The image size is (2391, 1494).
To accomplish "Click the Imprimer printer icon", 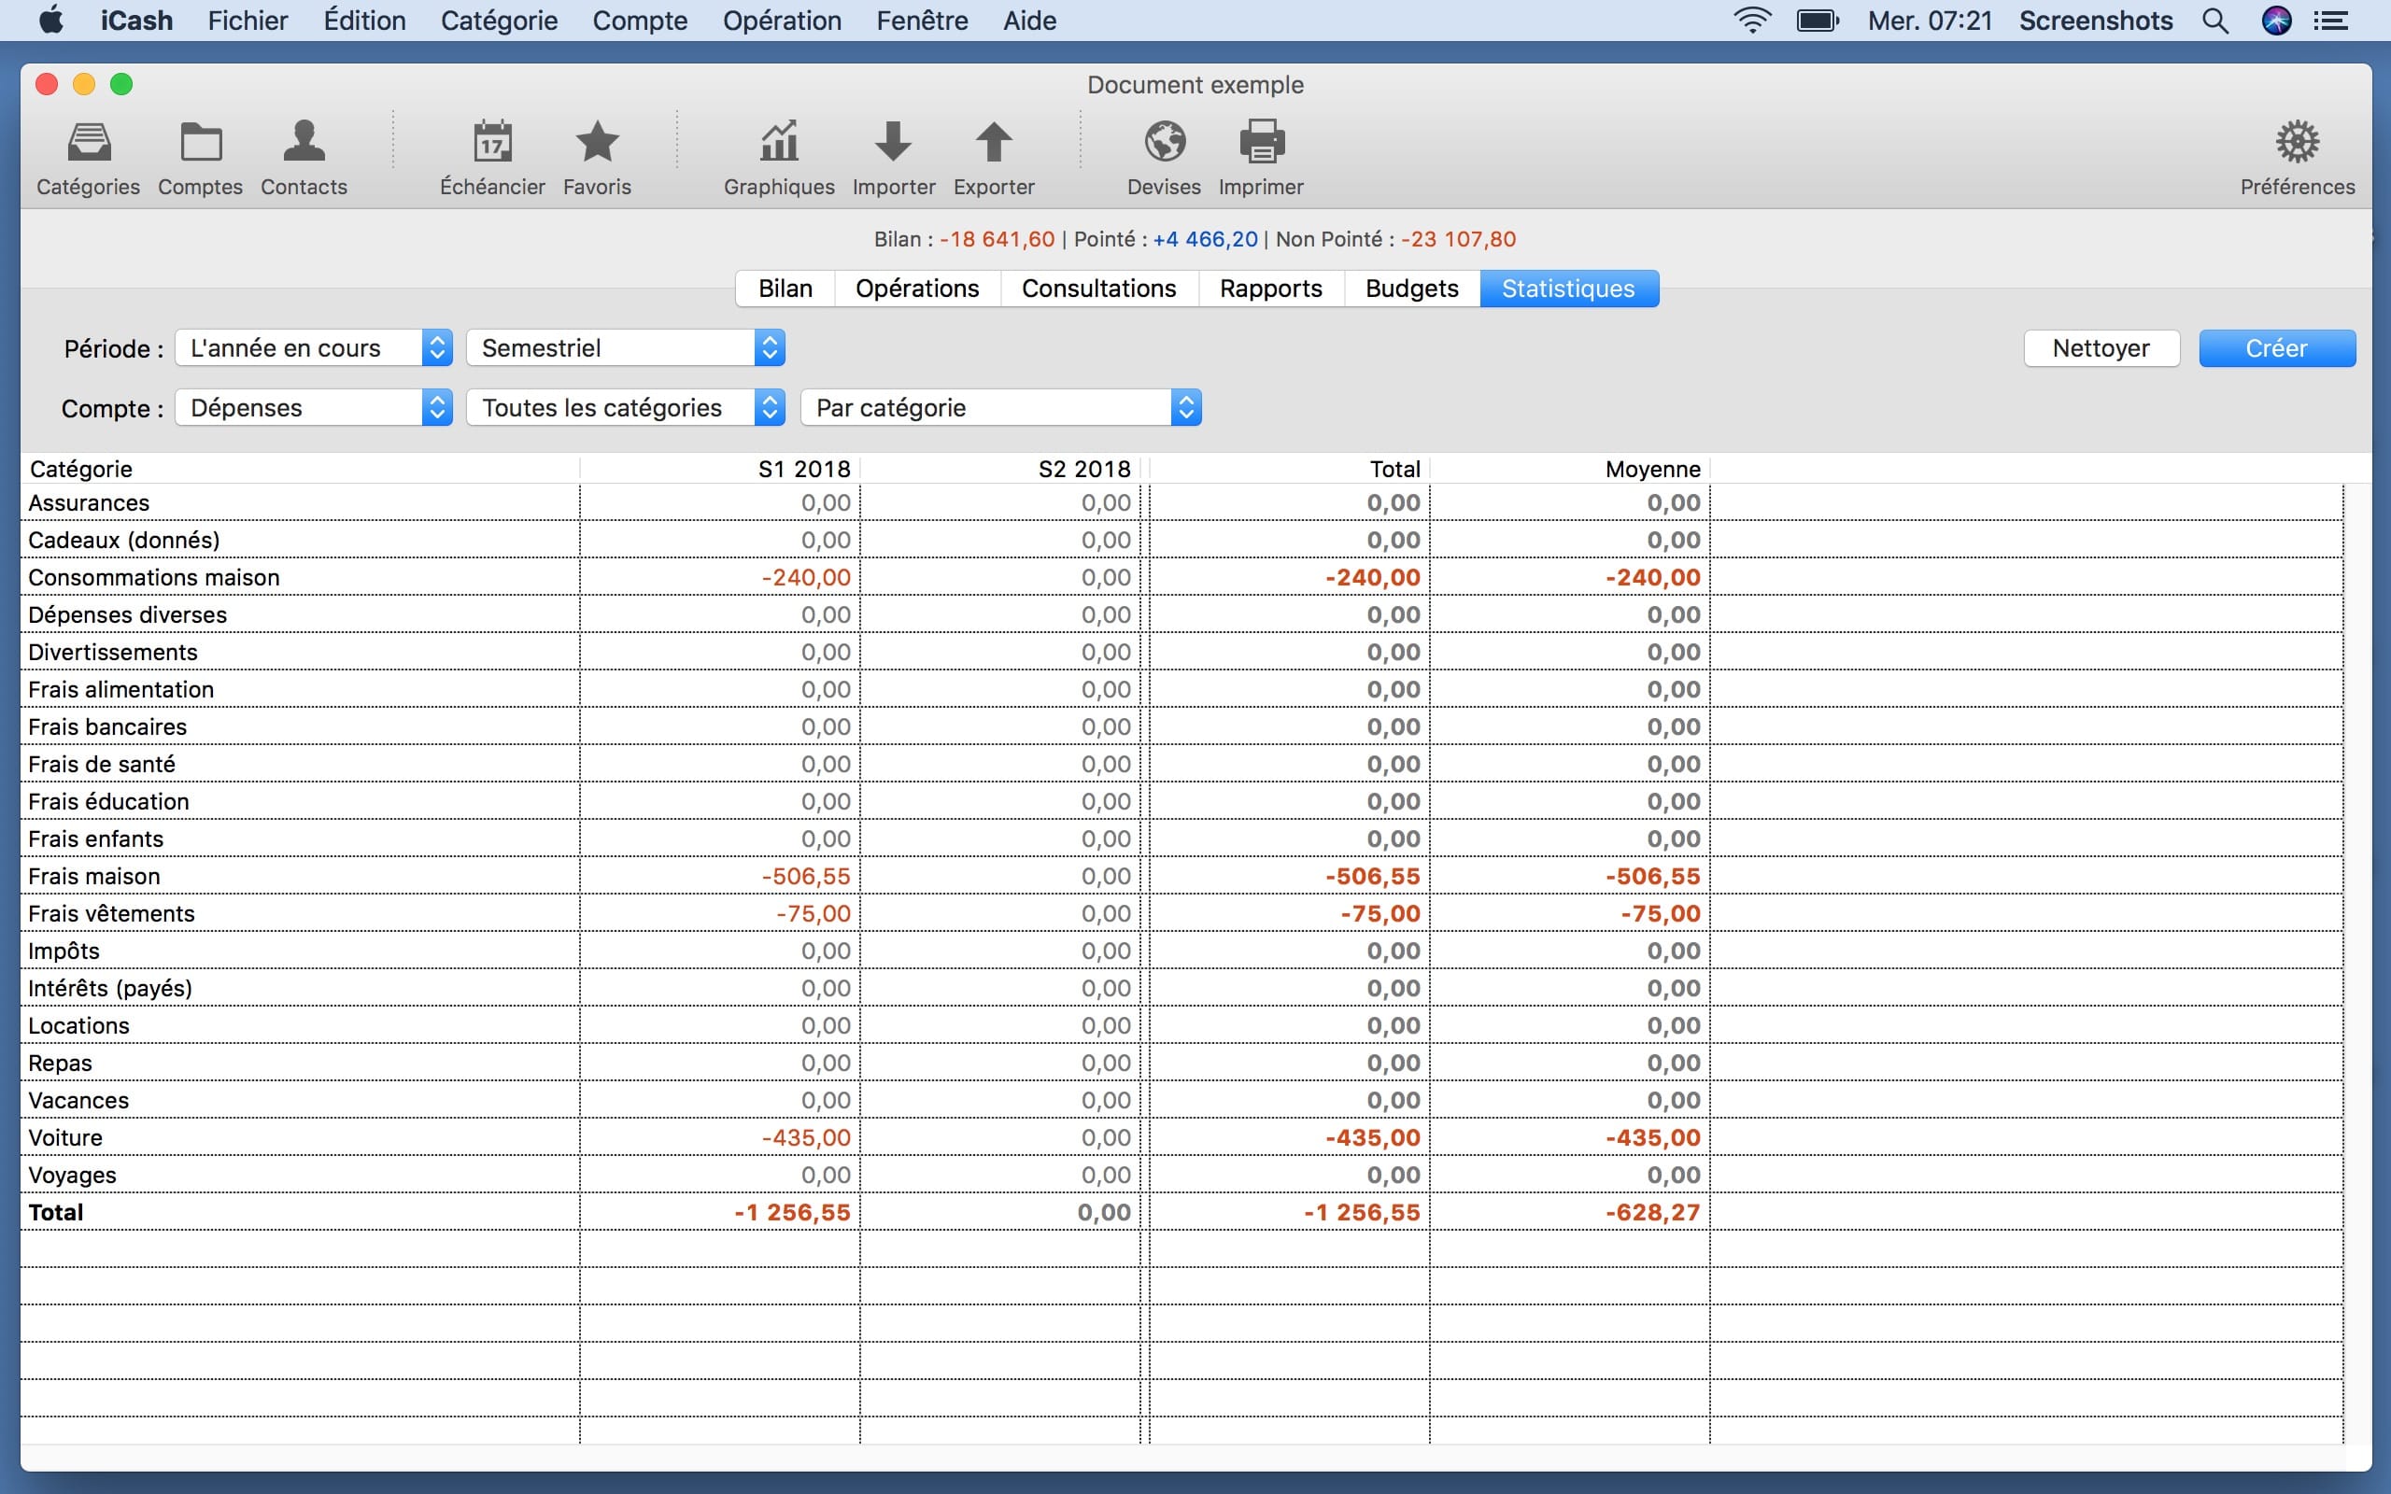I will pyautogui.click(x=1261, y=143).
